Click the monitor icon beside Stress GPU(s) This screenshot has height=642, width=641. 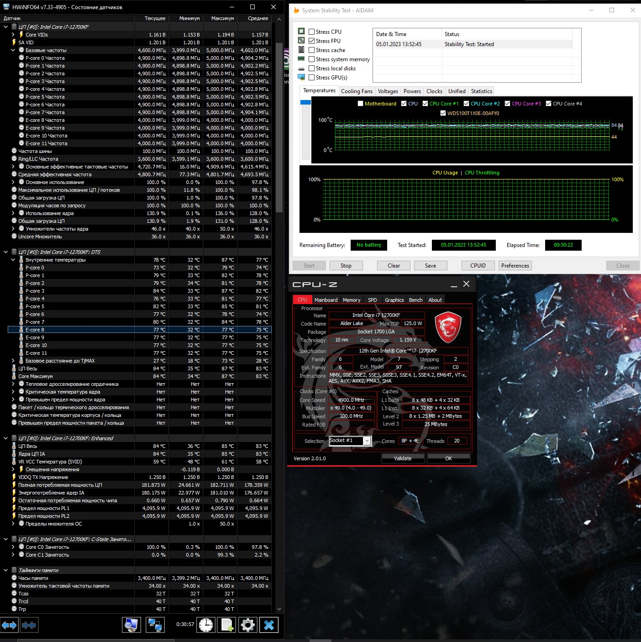301,77
